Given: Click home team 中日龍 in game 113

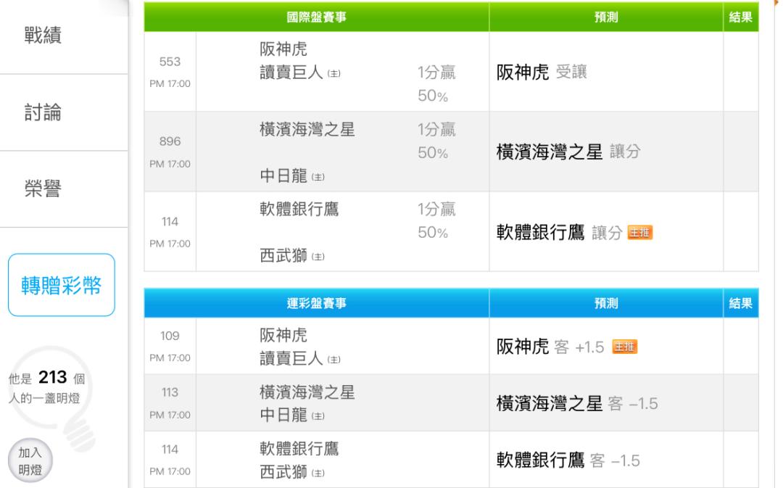Looking at the screenshot, I should pyautogui.click(x=283, y=415).
